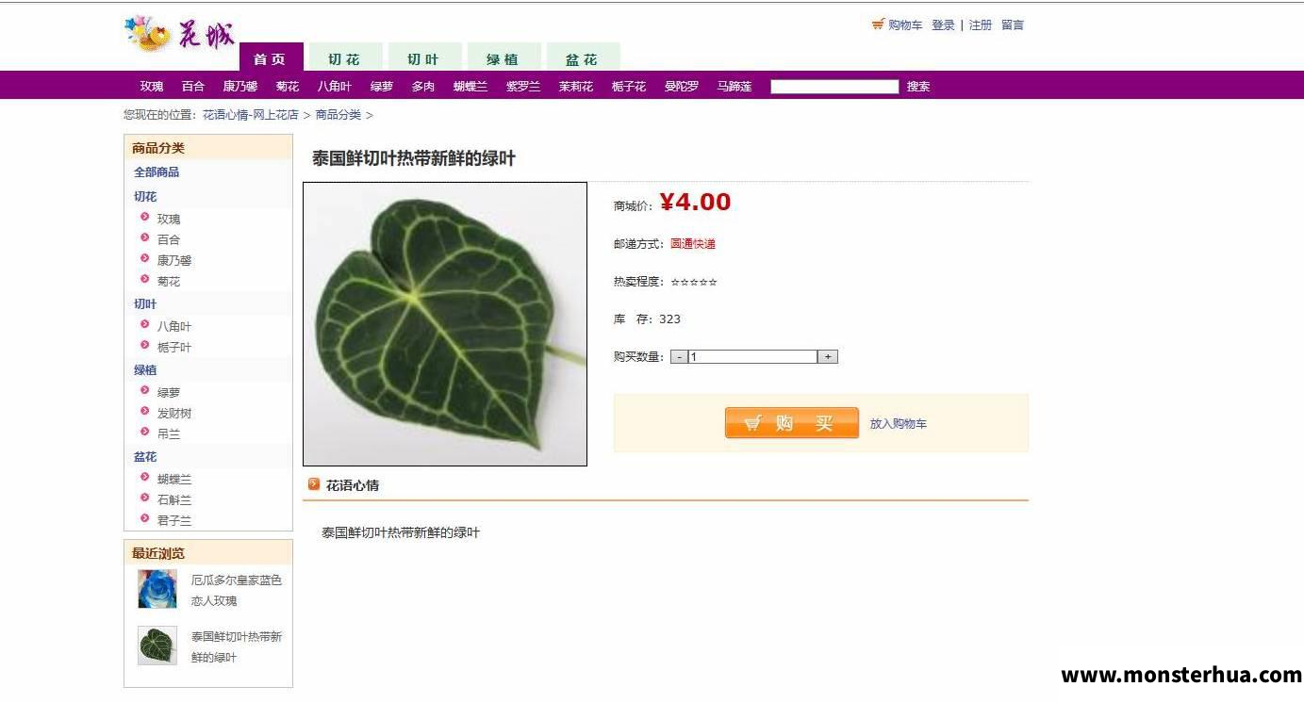The width and height of the screenshot is (1304, 703).
Task: Go to the 首页 home tab
Action: click(x=271, y=57)
